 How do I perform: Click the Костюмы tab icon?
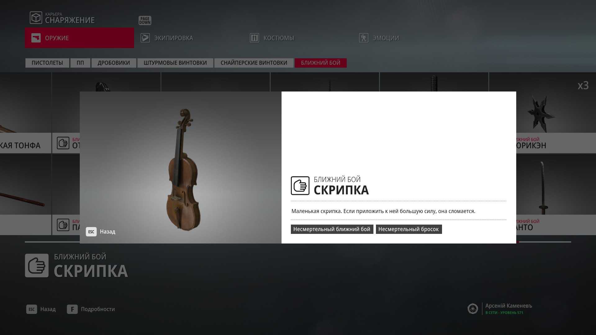254,38
